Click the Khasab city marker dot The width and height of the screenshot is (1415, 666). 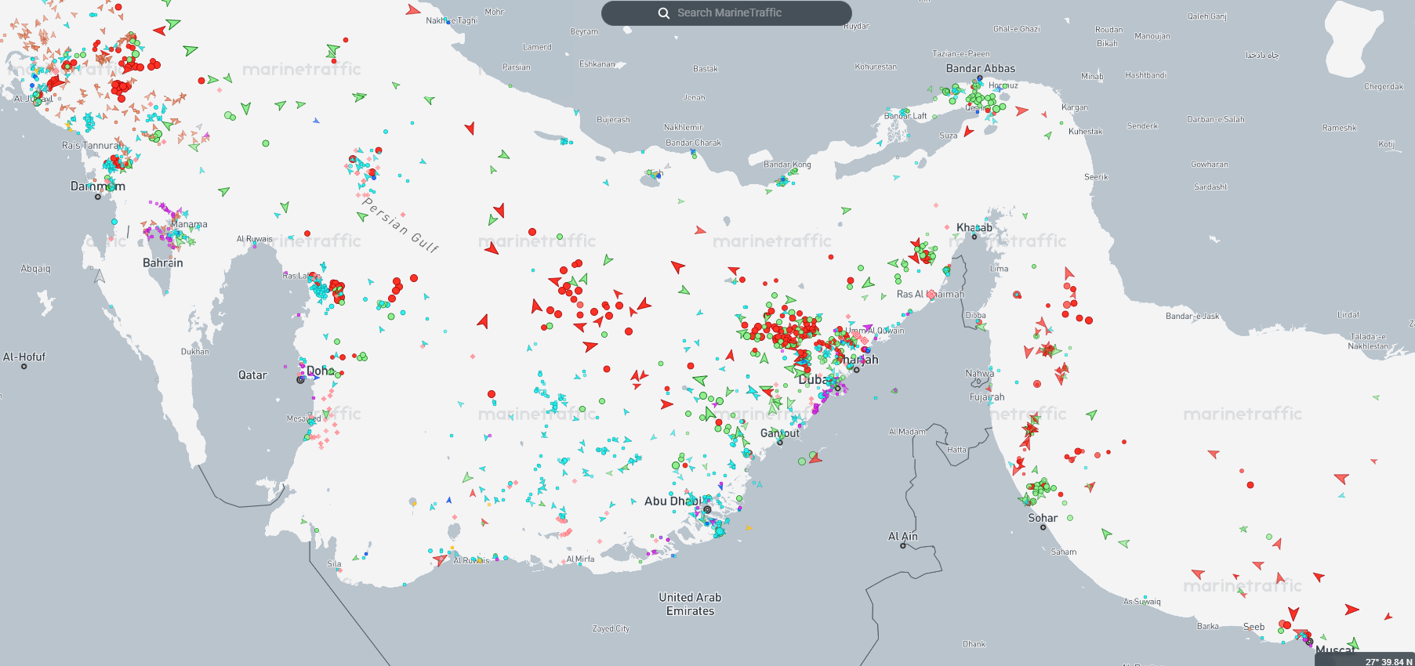pos(974,237)
